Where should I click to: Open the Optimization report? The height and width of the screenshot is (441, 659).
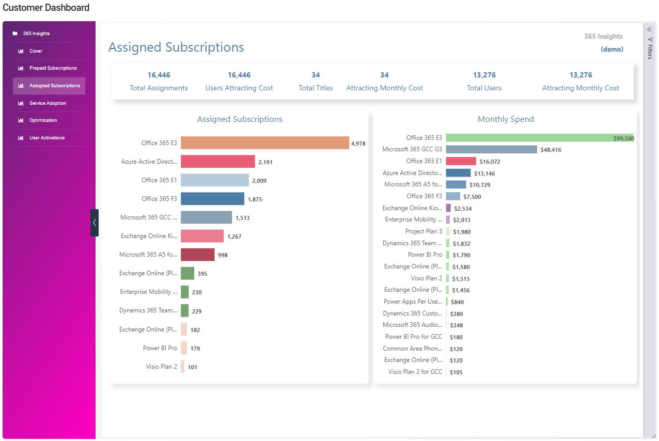(x=43, y=120)
